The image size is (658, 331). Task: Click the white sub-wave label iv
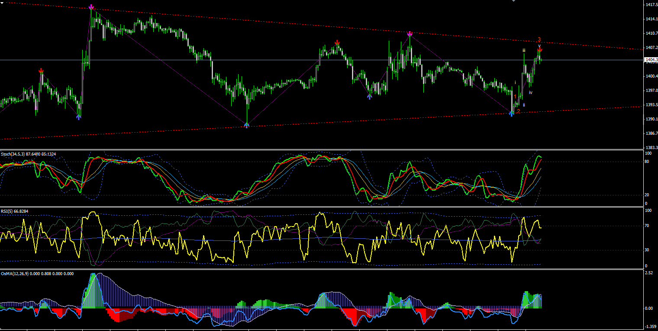coord(530,92)
